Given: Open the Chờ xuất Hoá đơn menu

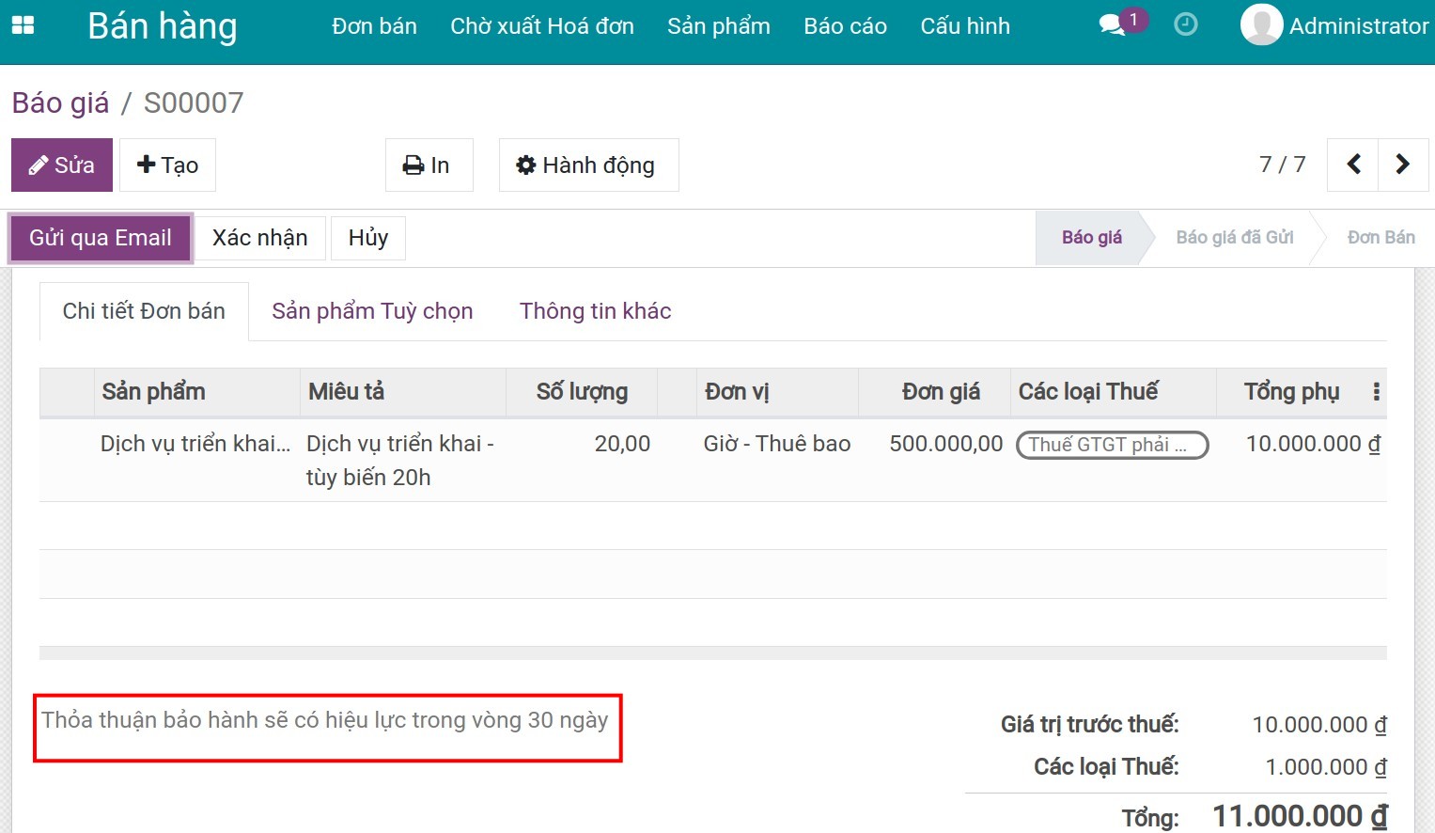Looking at the screenshot, I should (542, 26).
